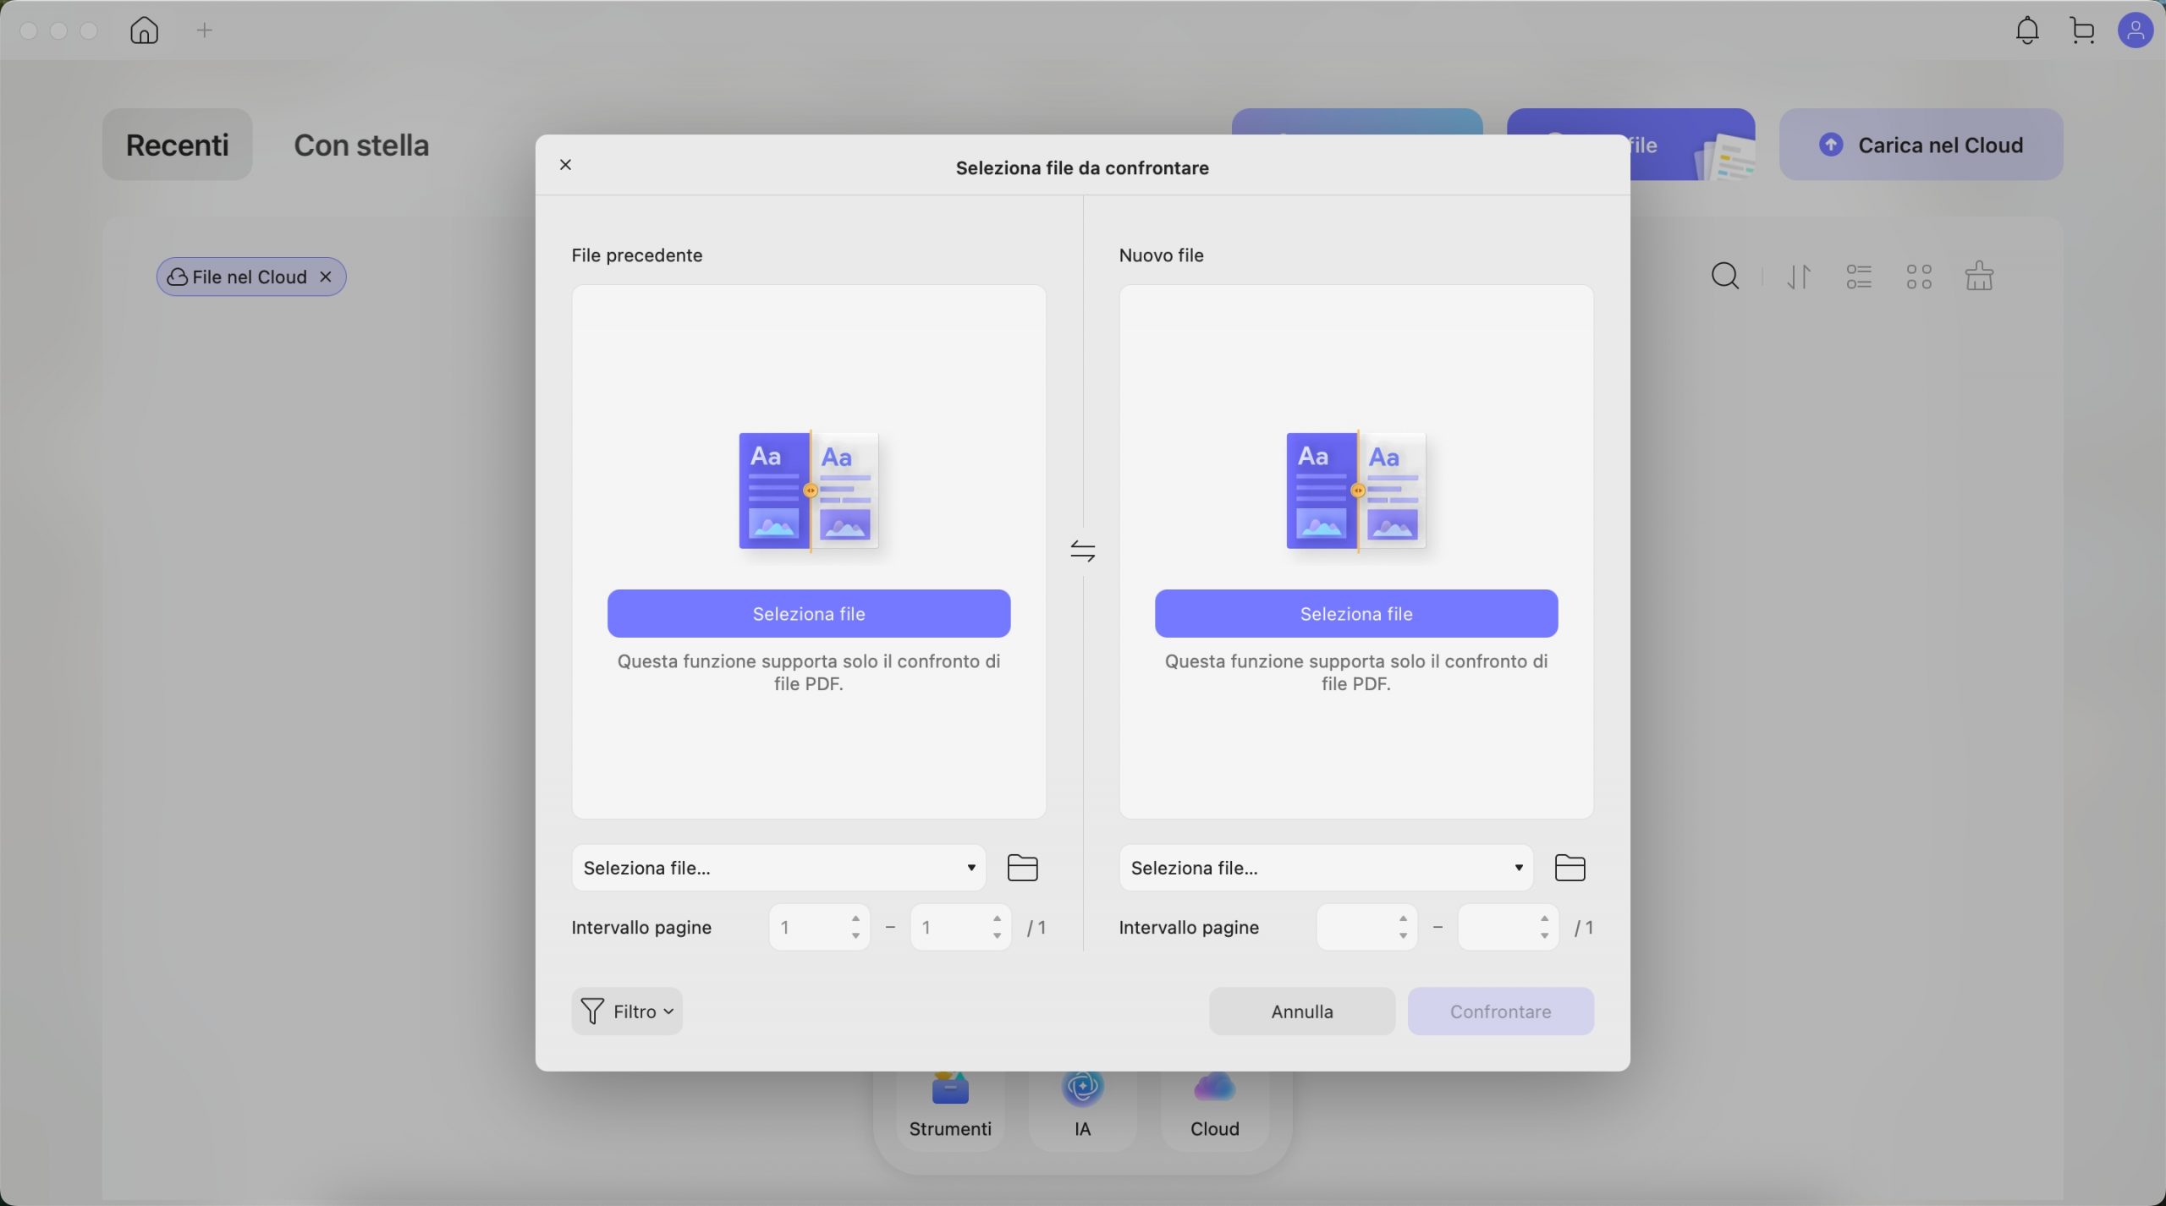Click the partially hidden file button behind dialog
This screenshot has height=1206, width=2166.
click(x=1692, y=145)
